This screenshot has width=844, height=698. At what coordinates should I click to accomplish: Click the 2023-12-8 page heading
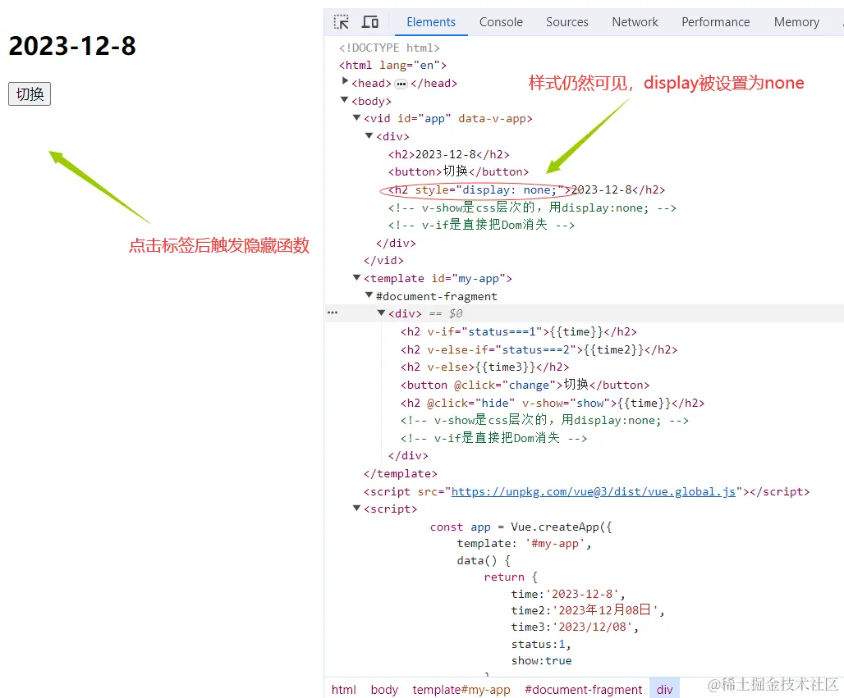click(x=72, y=46)
